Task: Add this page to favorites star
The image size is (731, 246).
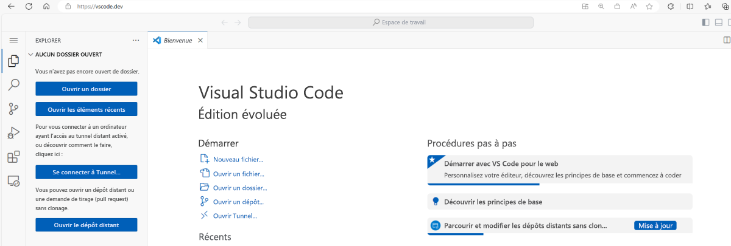Action: pyautogui.click(x=649, y=6)
